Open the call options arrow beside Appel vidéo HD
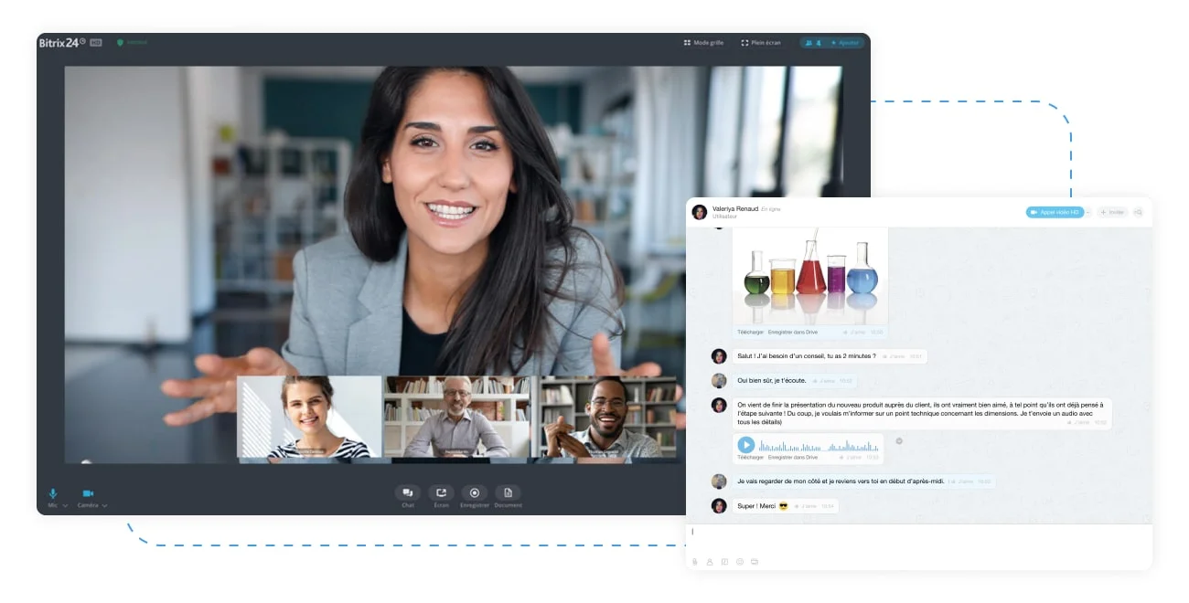Image resolution: width=1189 pixels, height=603 pixels. (1088, 212)
